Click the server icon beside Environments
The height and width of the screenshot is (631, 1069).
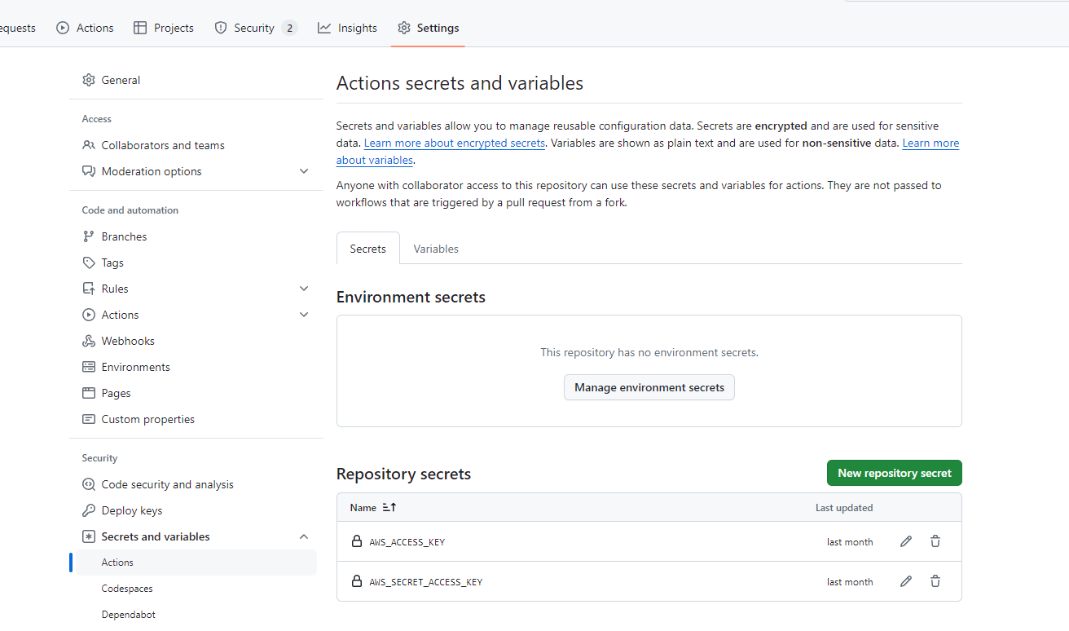[89, 367]
